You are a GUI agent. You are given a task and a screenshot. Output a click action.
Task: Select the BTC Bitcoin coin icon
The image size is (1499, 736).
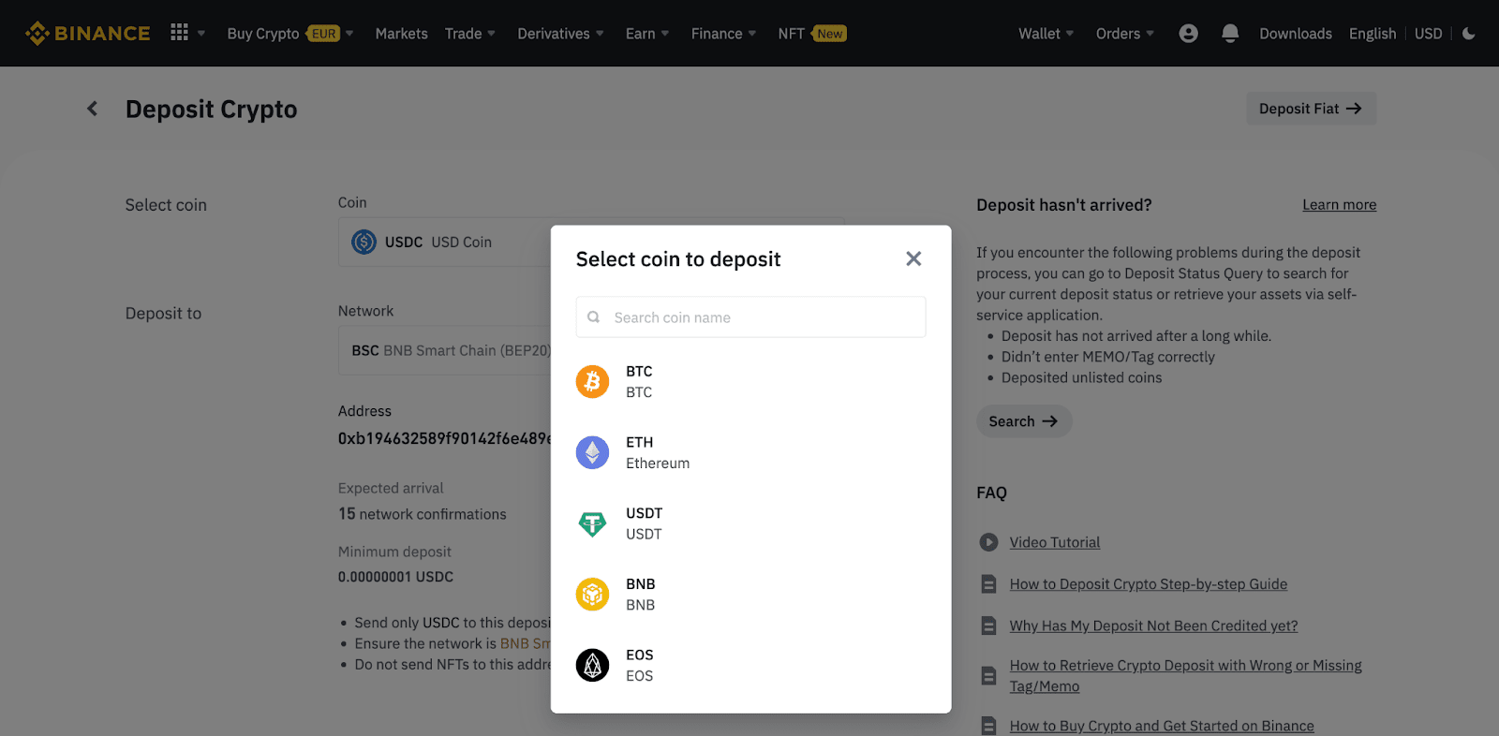(592, 382)
